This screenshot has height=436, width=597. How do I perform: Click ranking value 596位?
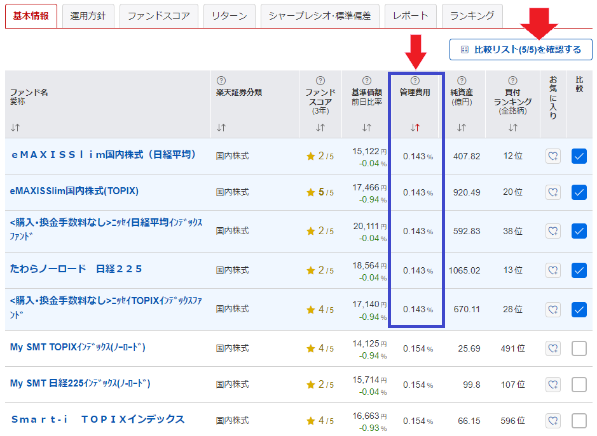(x=512, y=421)
